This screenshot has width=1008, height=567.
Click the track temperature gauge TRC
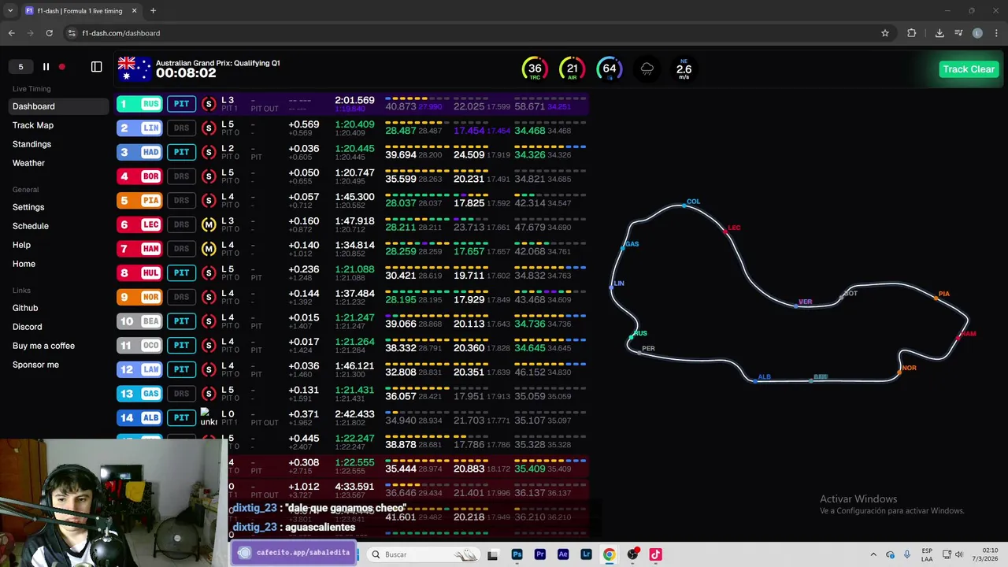click(x=535, y=69)
